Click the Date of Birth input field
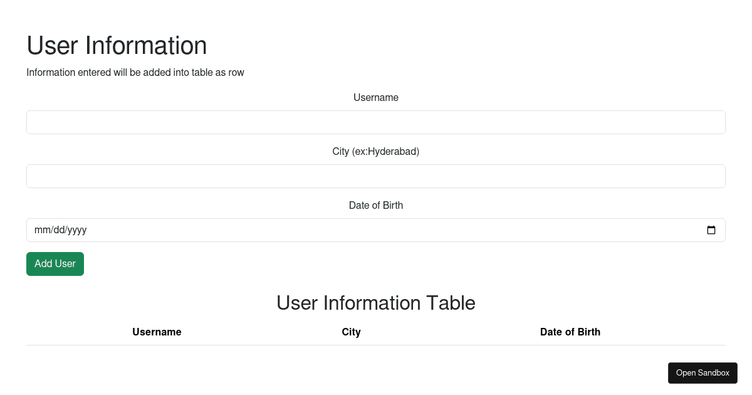 (x=376, y=230)
